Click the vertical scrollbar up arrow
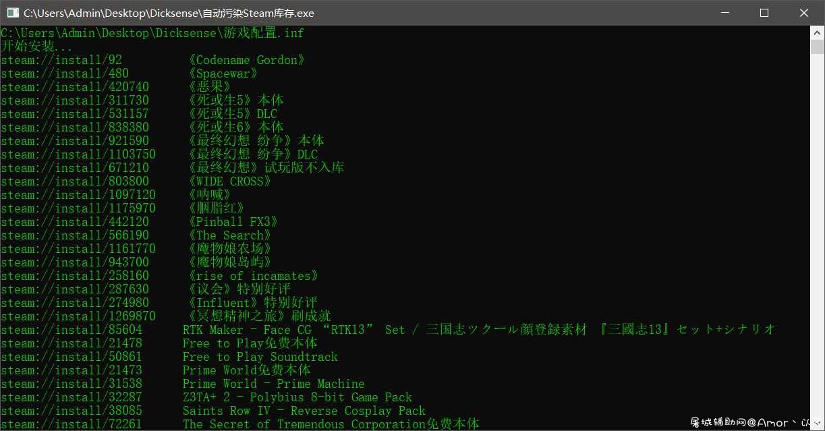 (817, 32)
